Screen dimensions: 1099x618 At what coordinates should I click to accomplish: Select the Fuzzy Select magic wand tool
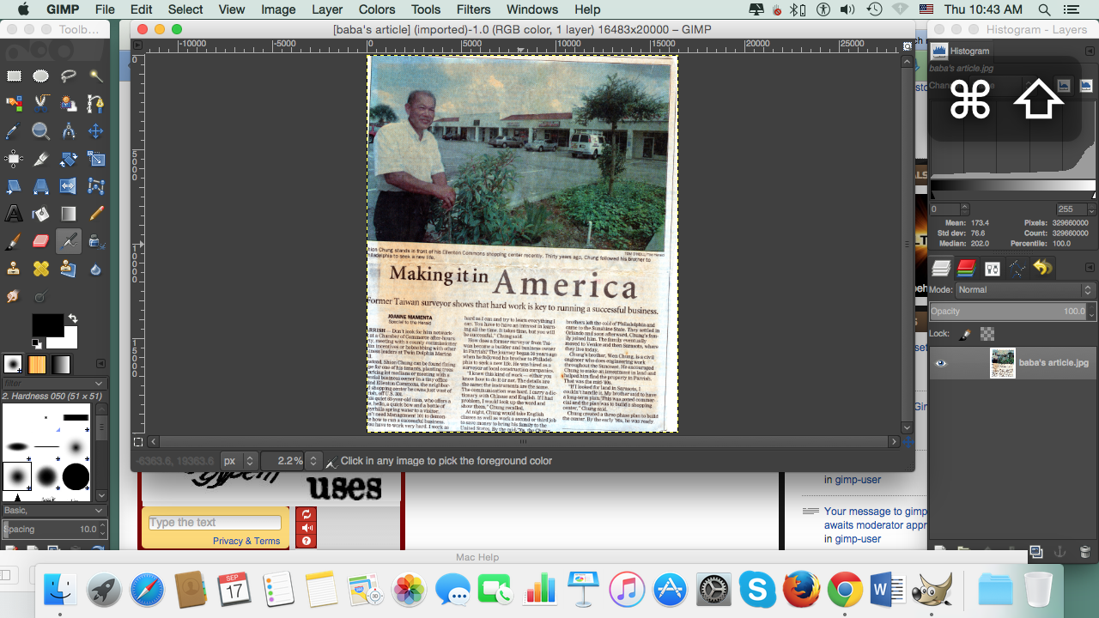(x=95, y=76)
